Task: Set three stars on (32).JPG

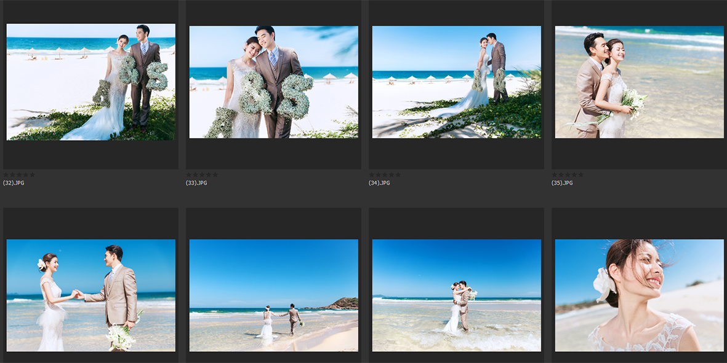Action: [x=19, y=174]
